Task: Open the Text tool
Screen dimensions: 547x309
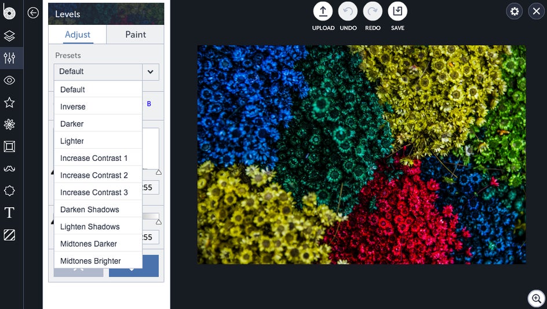Action: click(9, 212)
